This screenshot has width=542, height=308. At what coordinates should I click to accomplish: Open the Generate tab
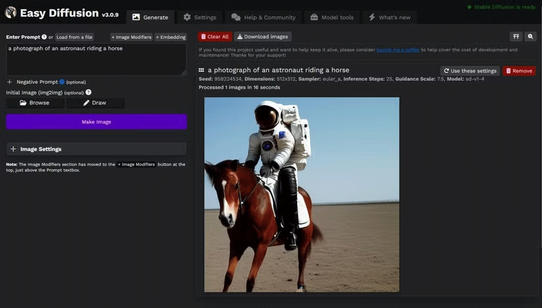pyautogui.click(x=150, y=17)
